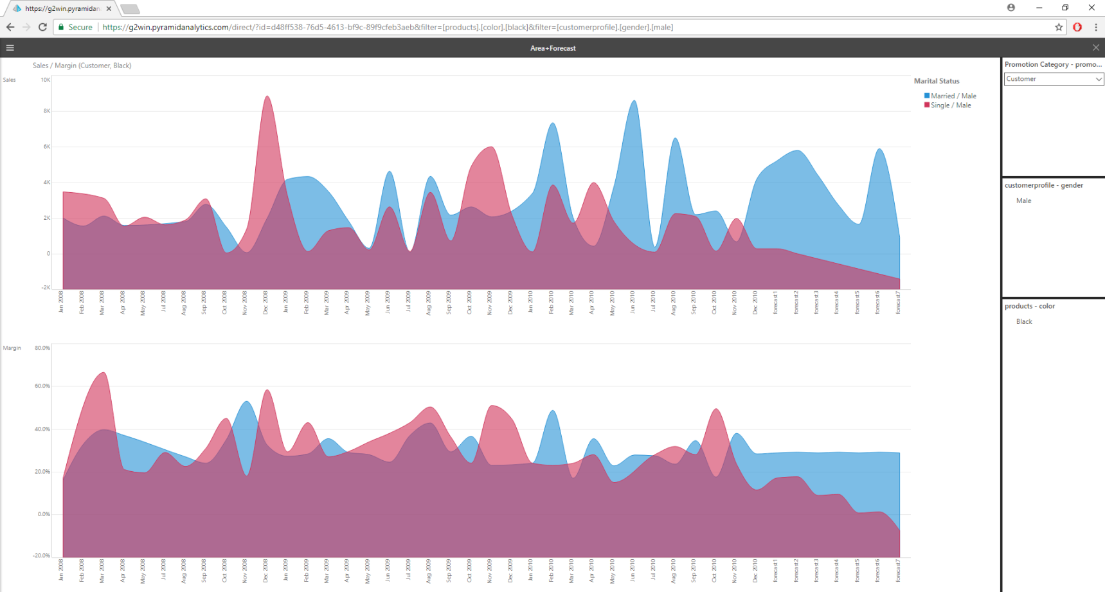The image size is (1105, 592).
Task: Open a new browser tab
Action: click(130, 9)
